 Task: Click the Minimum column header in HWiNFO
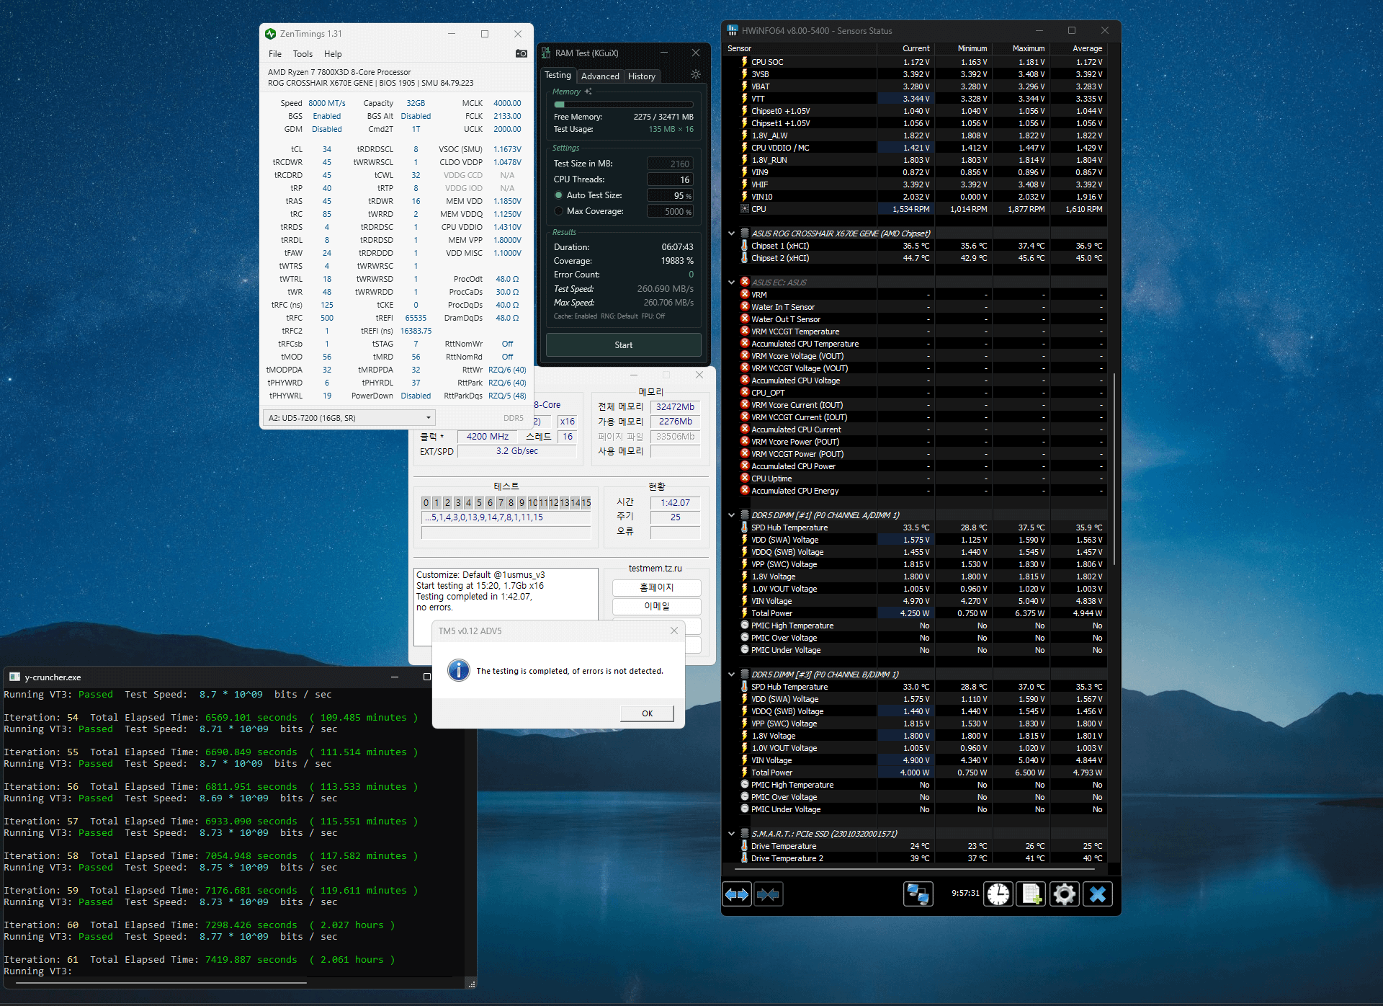click(x=963, y=48)
